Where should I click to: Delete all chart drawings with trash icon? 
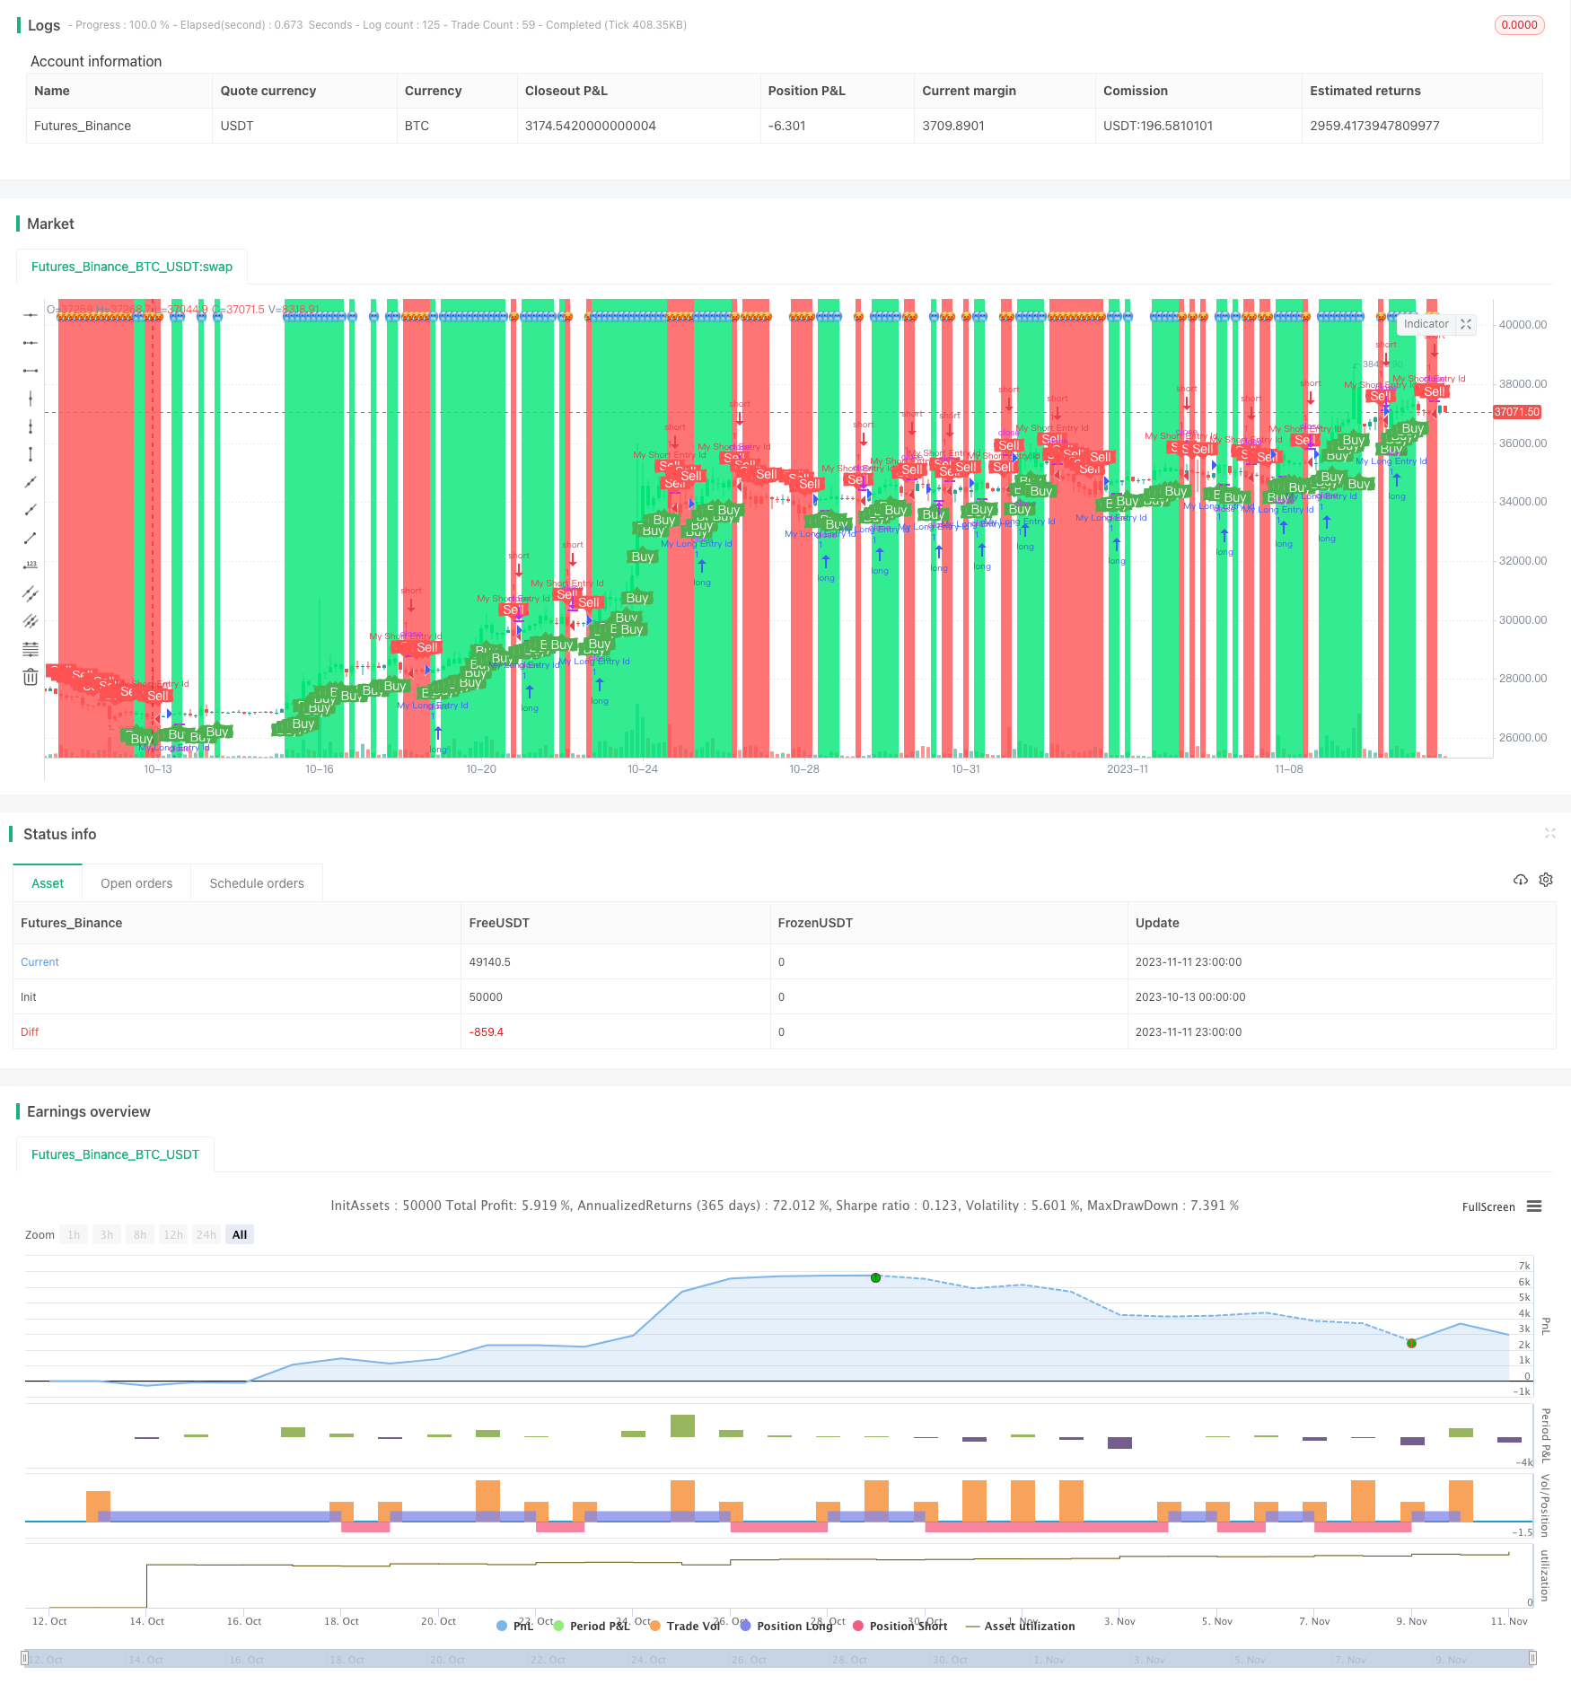click(x=31, y=677)
